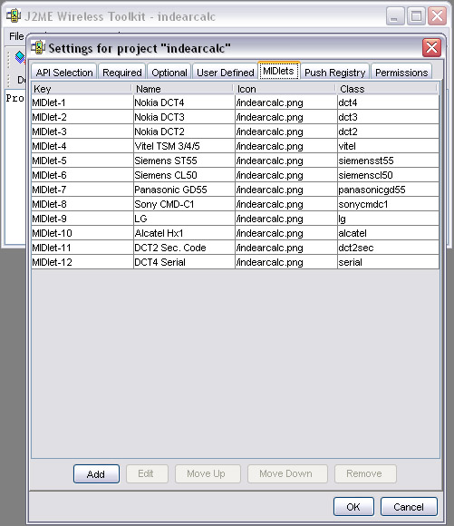This screenshot has width=454, height=526.
Task: Click the Nokia DCT4 name cell
Action: 184,102
